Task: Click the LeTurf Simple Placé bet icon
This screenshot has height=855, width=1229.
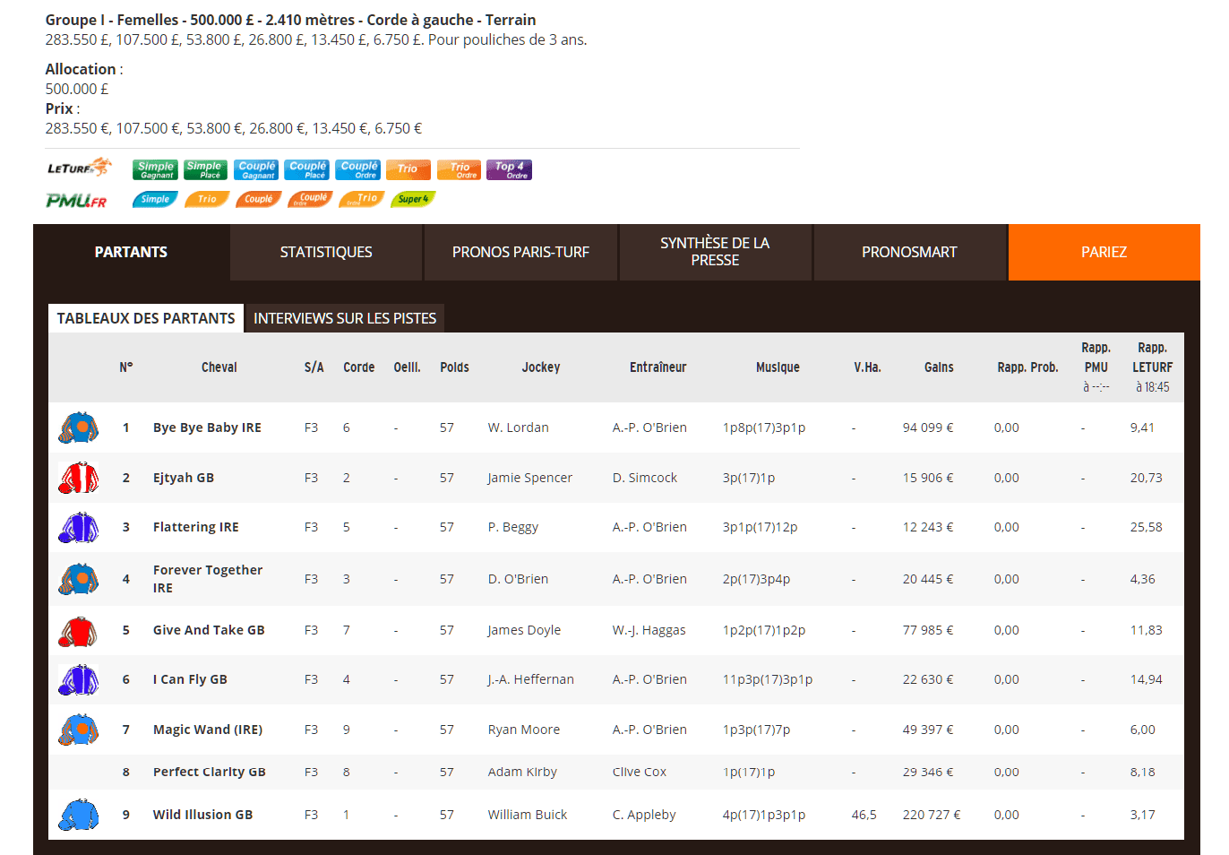Action: pos(204,170)
